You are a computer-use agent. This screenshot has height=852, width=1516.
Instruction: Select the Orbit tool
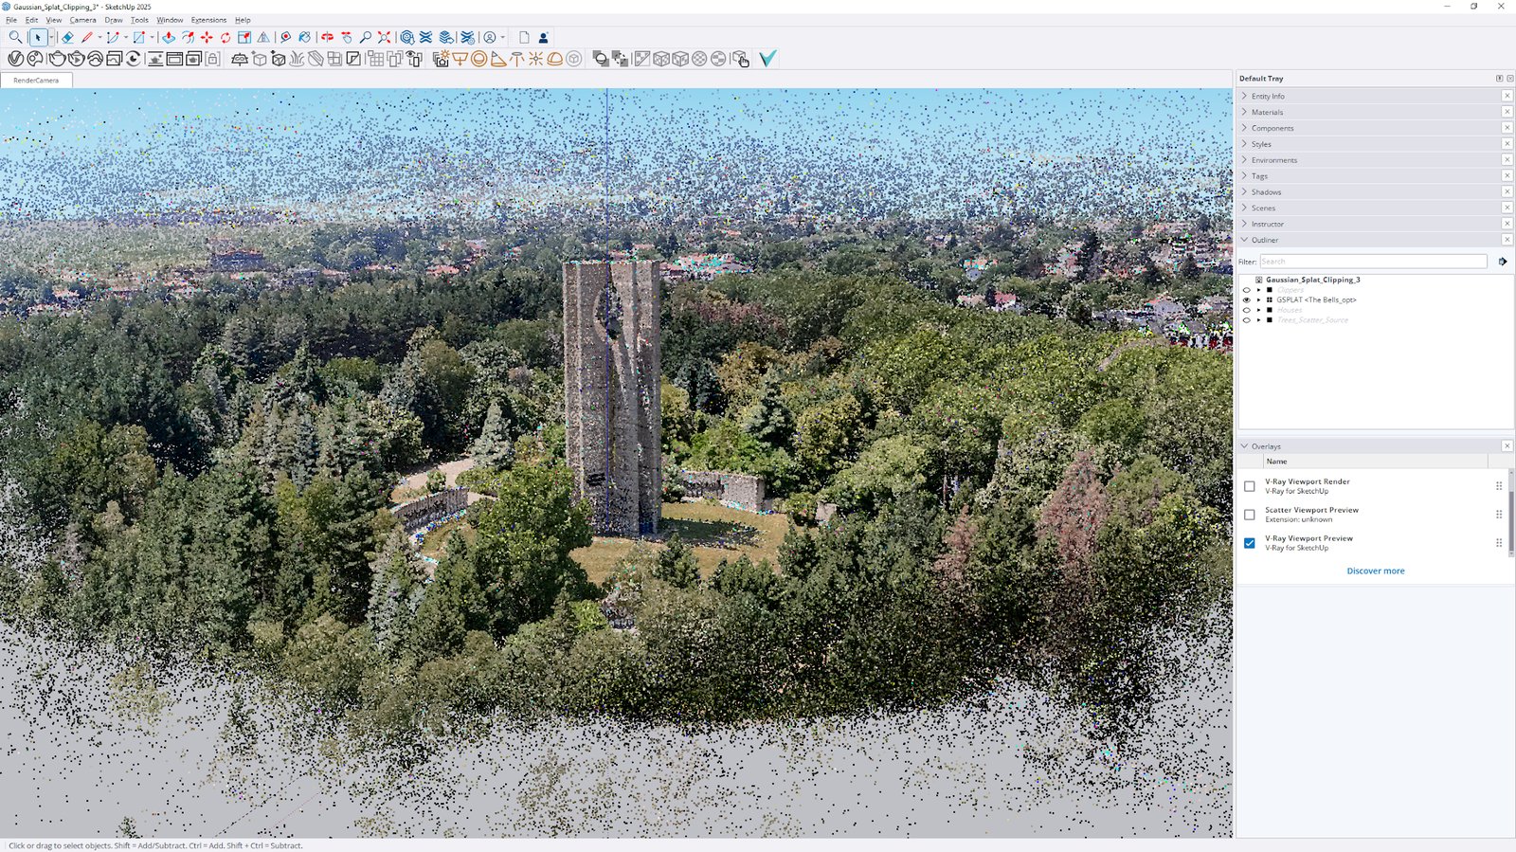click(x=327, y=38)
